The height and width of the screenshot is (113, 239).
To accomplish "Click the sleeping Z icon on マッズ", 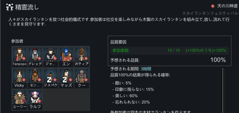I will coord(65,80).
